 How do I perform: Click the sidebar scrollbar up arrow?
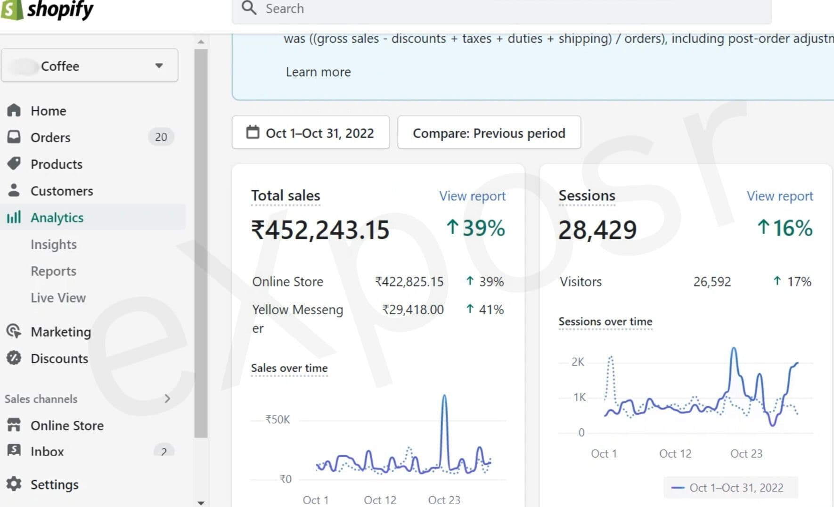coord(201,42)
